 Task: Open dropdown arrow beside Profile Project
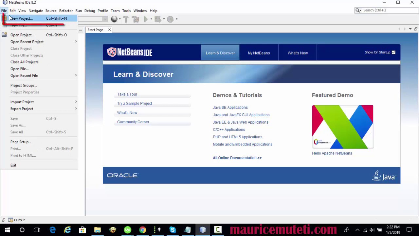point(176,19)
